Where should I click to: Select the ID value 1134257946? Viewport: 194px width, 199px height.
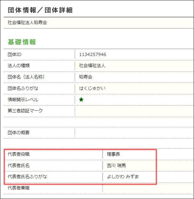93,54
